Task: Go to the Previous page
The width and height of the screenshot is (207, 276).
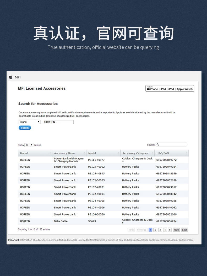Action: pos(141,230)
